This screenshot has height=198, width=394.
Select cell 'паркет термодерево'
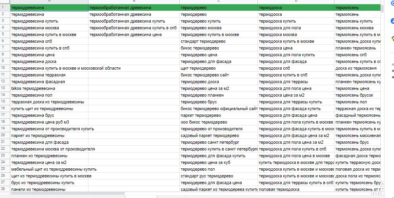click(219, 115)
